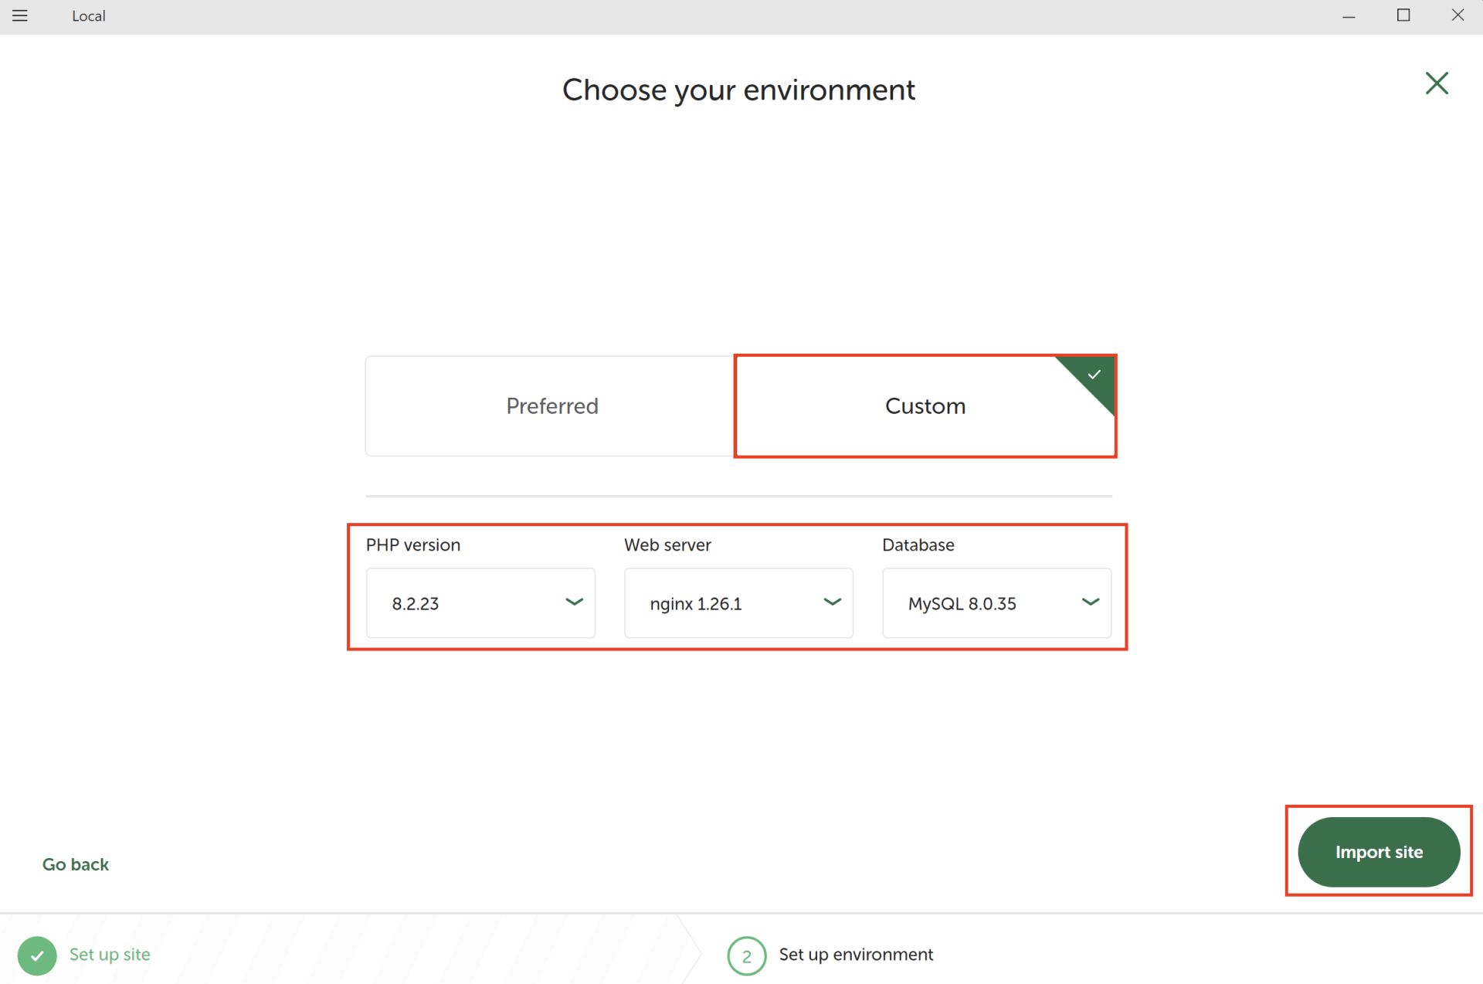The image size is (1483, 984).
Task: Open the hamburger menu icon
Action: 20,15
